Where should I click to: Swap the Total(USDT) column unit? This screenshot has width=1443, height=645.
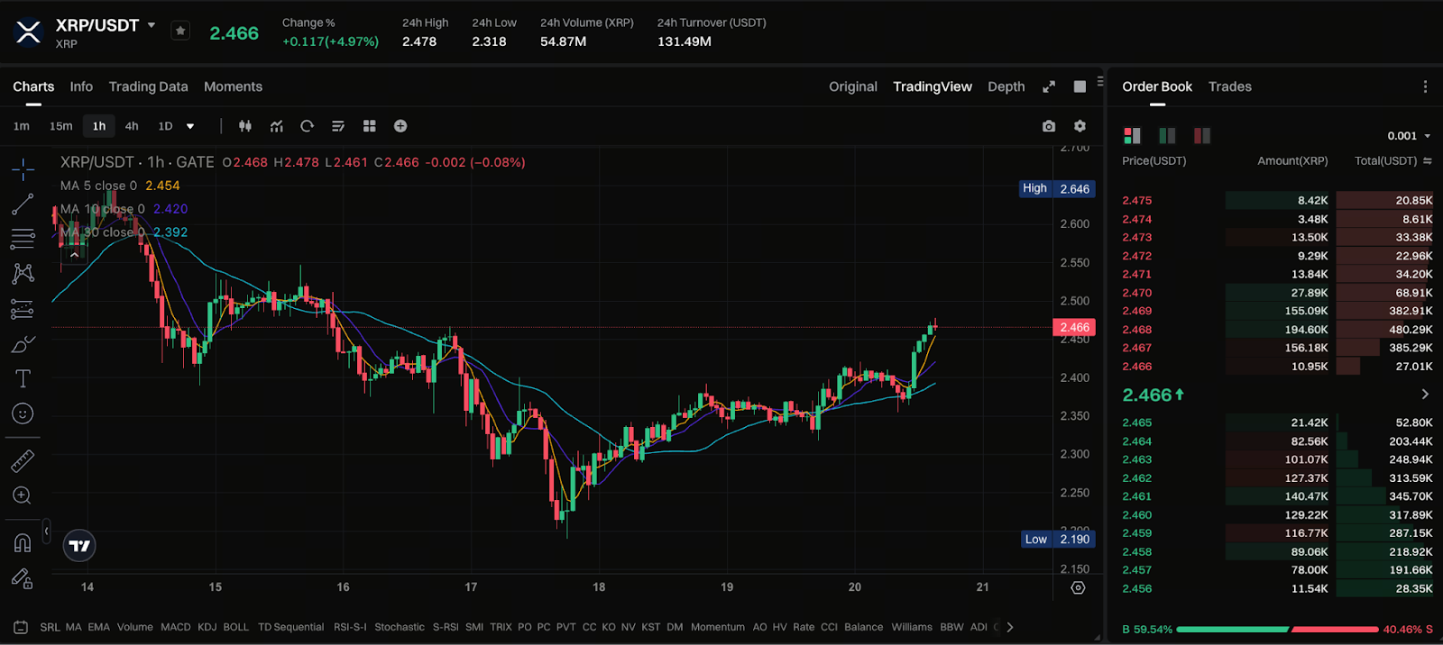click(1428, 161)
